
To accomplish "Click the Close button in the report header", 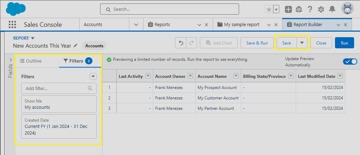I will [321, 43].
